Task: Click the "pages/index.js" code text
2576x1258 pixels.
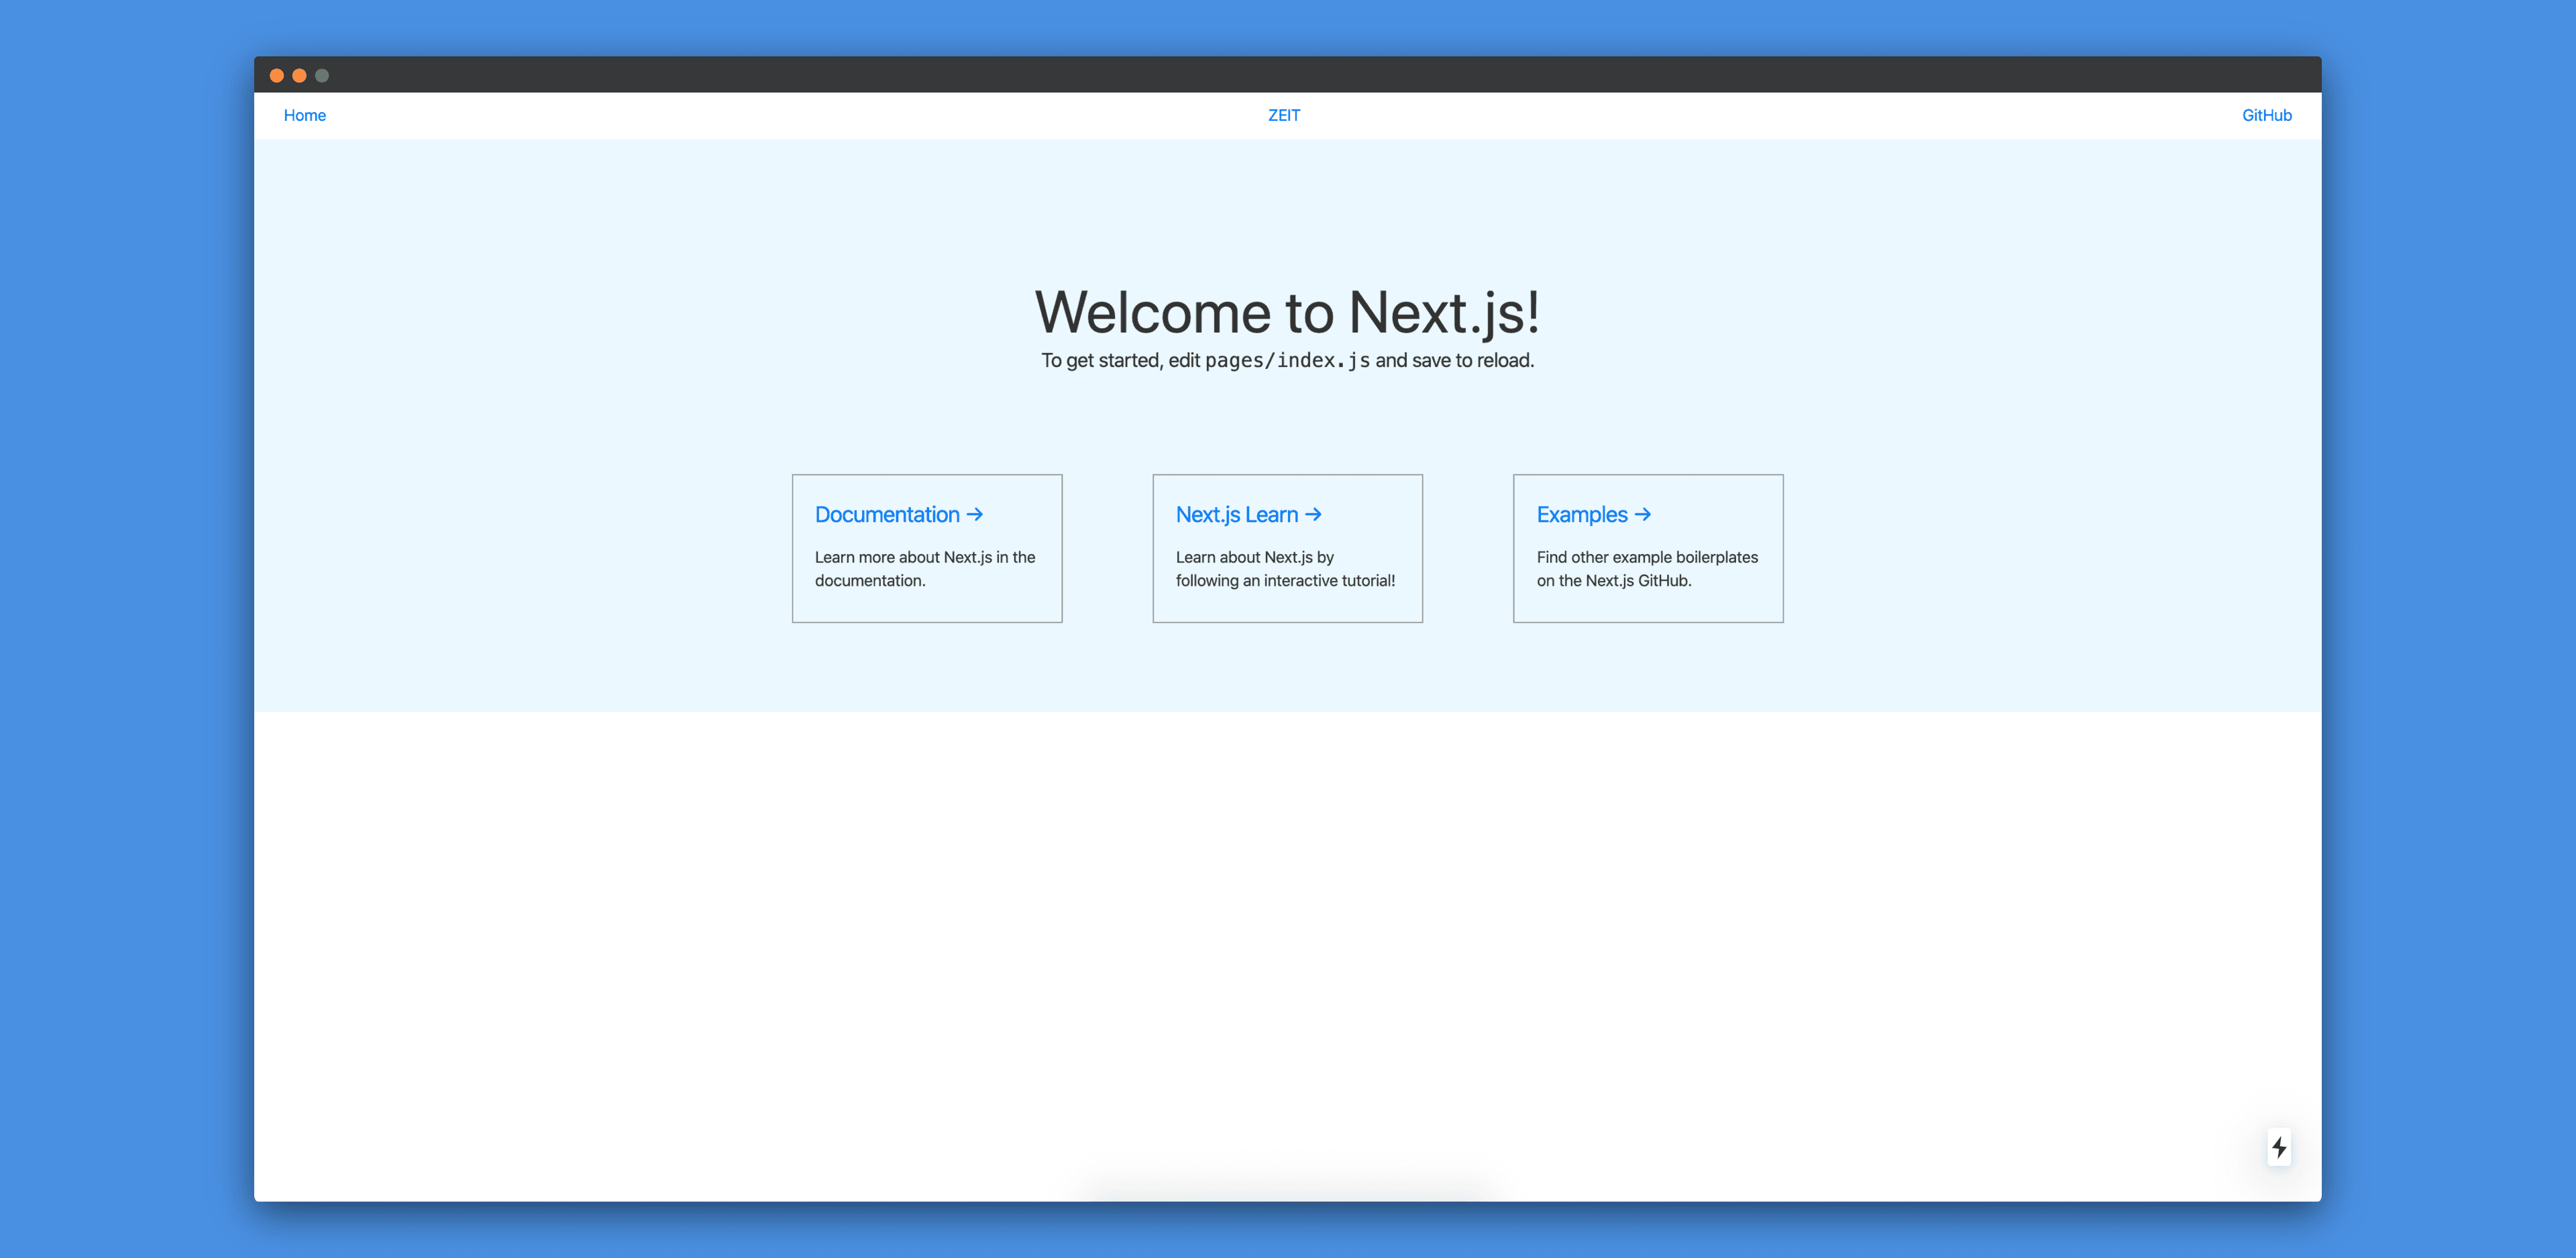Action: pos(1287,360)
